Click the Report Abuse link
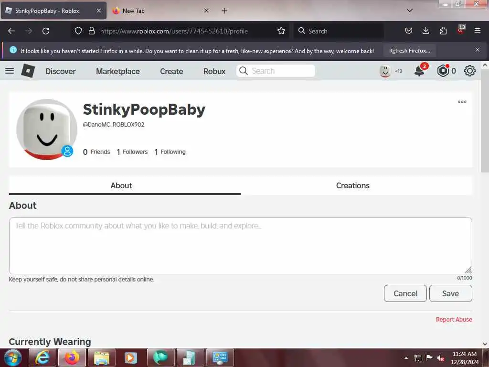This screenshot has height=367, width=489. (454, 320)
